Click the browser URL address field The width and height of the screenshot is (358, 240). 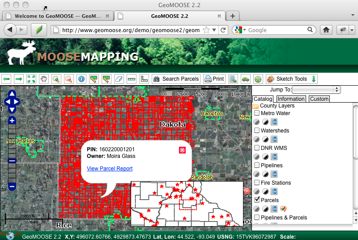tap(131, 30)
